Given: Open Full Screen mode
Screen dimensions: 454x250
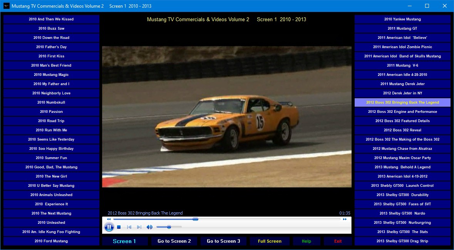Looking at the screenshot, I should point(270,241).
